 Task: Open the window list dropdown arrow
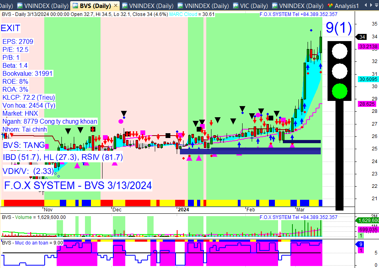[377, 5]
